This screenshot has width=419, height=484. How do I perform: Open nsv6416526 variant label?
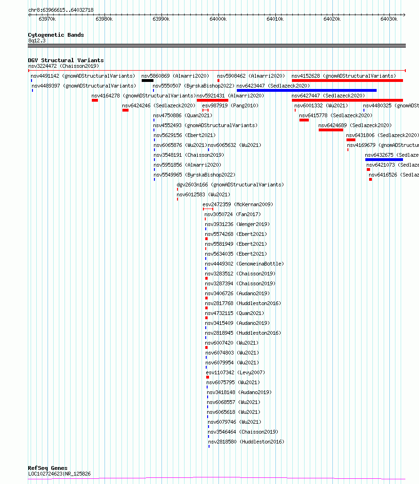(x=394, y=175)
